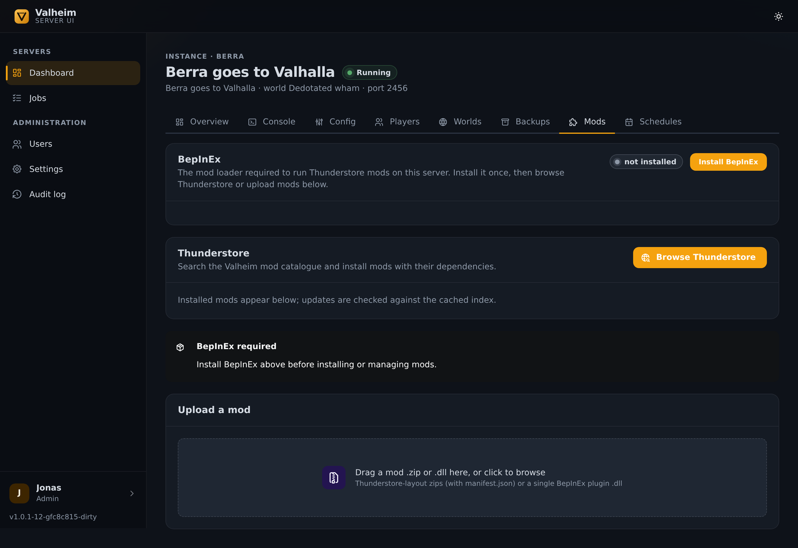Click the 'not installed' status badge
Image resolution: width=798 pixels, height=548 pixels.
(x=646, y=162)
